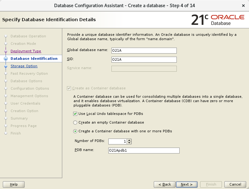Open the Storage Option step
The width and height of the screenshot is (249, 189).
coord(23,66)
